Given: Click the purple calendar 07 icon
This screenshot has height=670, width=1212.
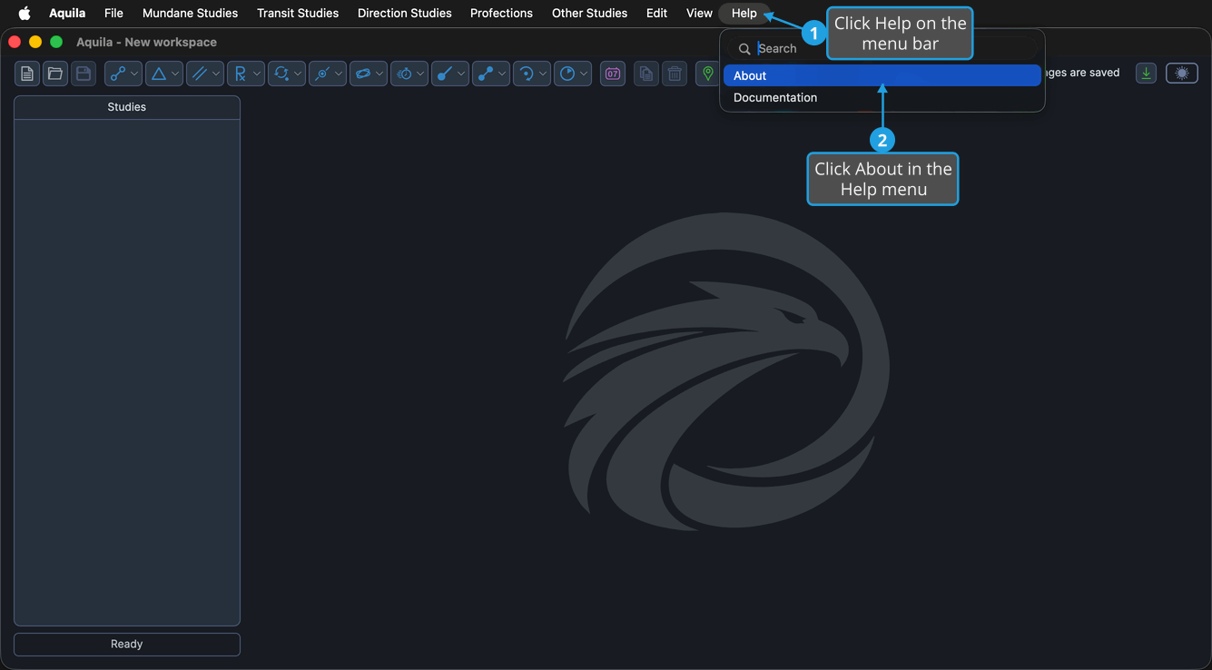Looking at the screenshot, I should 613,74.
